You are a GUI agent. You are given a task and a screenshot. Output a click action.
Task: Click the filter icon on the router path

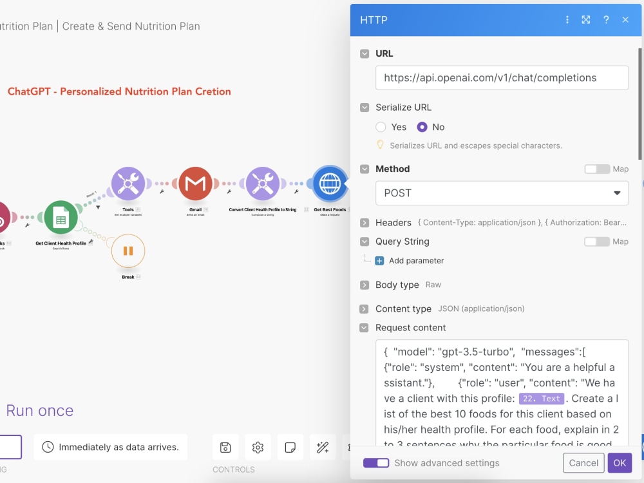98,207
